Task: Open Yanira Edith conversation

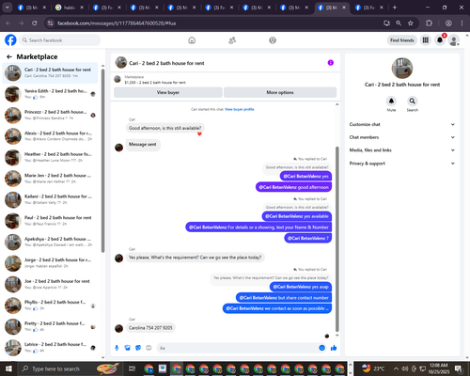Action: (51, 94)
